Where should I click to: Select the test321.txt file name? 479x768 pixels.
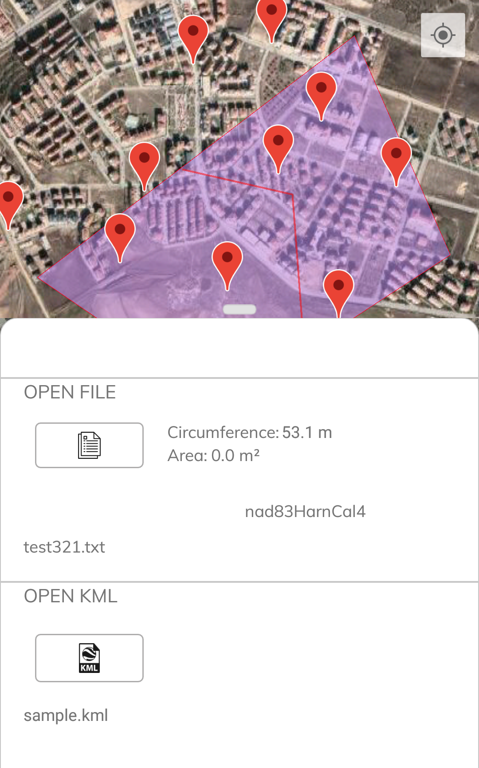pyautogui.click(x=64, y=547)
